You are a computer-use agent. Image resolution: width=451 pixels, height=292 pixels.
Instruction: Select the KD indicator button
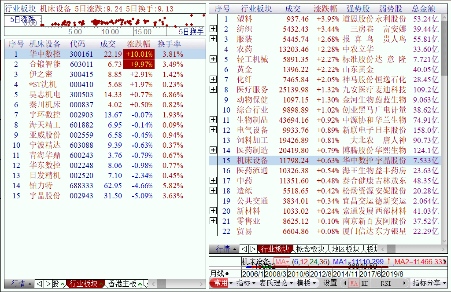(x=365, y=283)
